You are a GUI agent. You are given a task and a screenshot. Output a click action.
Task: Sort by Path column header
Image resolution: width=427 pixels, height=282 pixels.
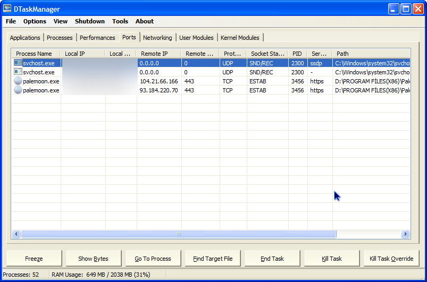pos(371,54)
